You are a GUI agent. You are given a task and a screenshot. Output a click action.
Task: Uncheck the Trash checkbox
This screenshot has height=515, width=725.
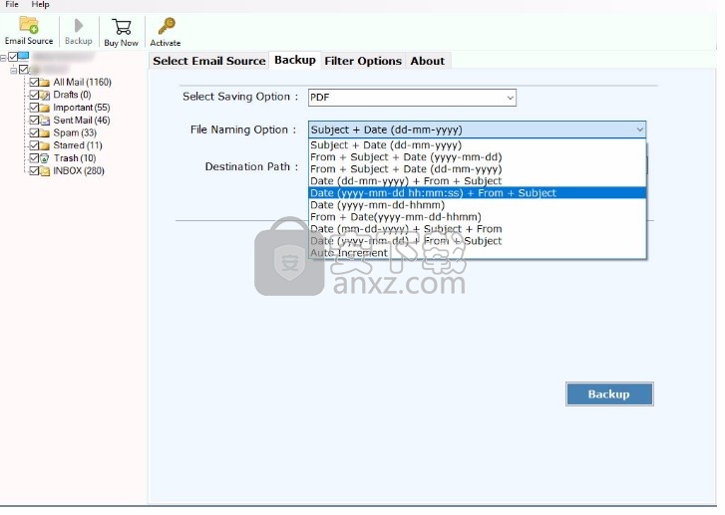click(34, 158)
